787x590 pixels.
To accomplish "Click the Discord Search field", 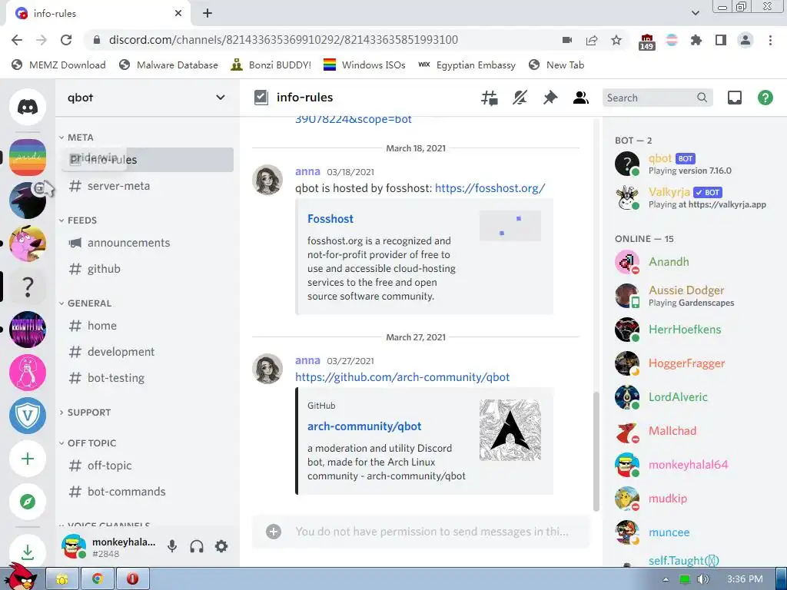I will pyautogui.click(x=657, y=98).
